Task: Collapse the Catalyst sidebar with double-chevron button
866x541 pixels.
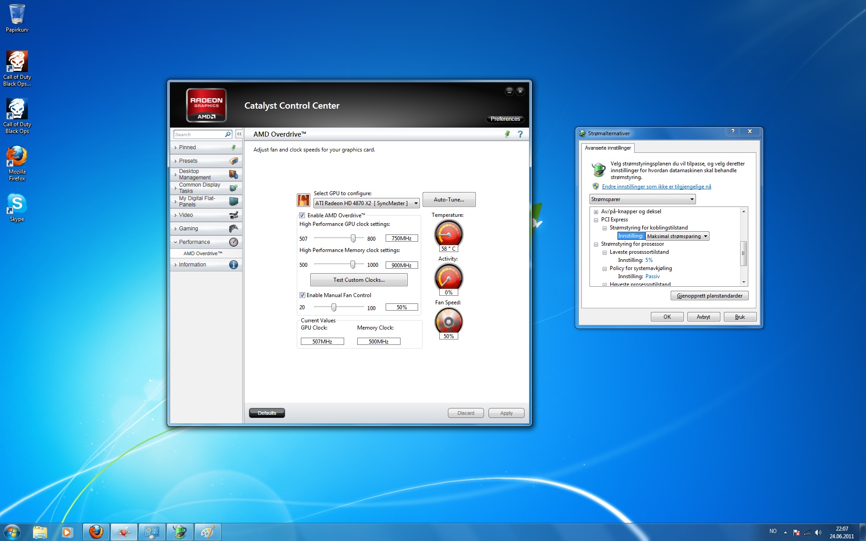Action: 239,134
